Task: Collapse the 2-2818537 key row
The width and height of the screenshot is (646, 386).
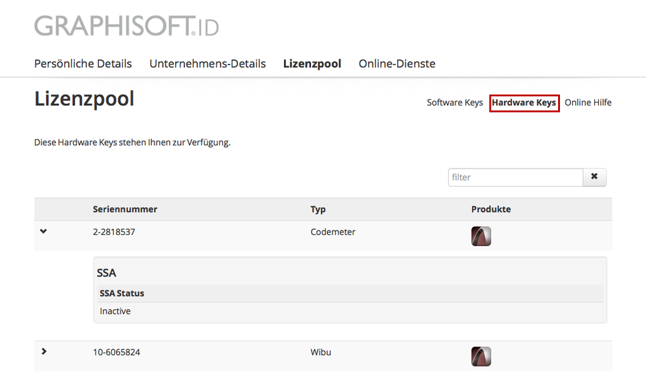Action: [x=43, y=232]
